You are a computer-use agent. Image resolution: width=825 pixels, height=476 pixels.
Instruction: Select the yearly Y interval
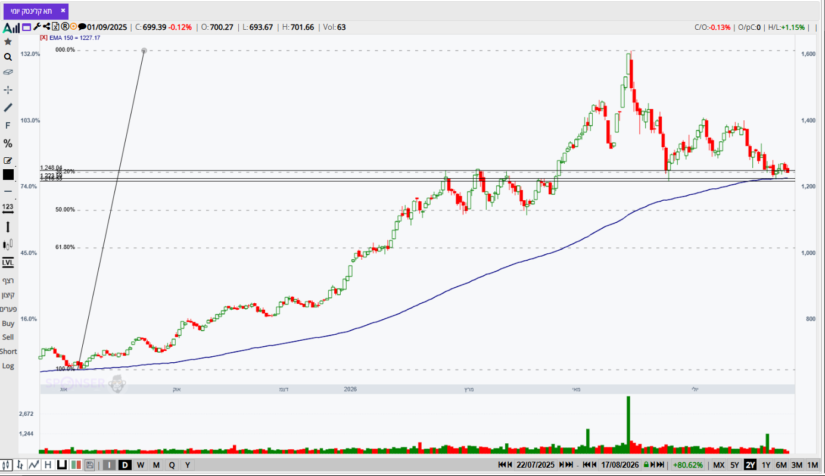click(187, 465)
